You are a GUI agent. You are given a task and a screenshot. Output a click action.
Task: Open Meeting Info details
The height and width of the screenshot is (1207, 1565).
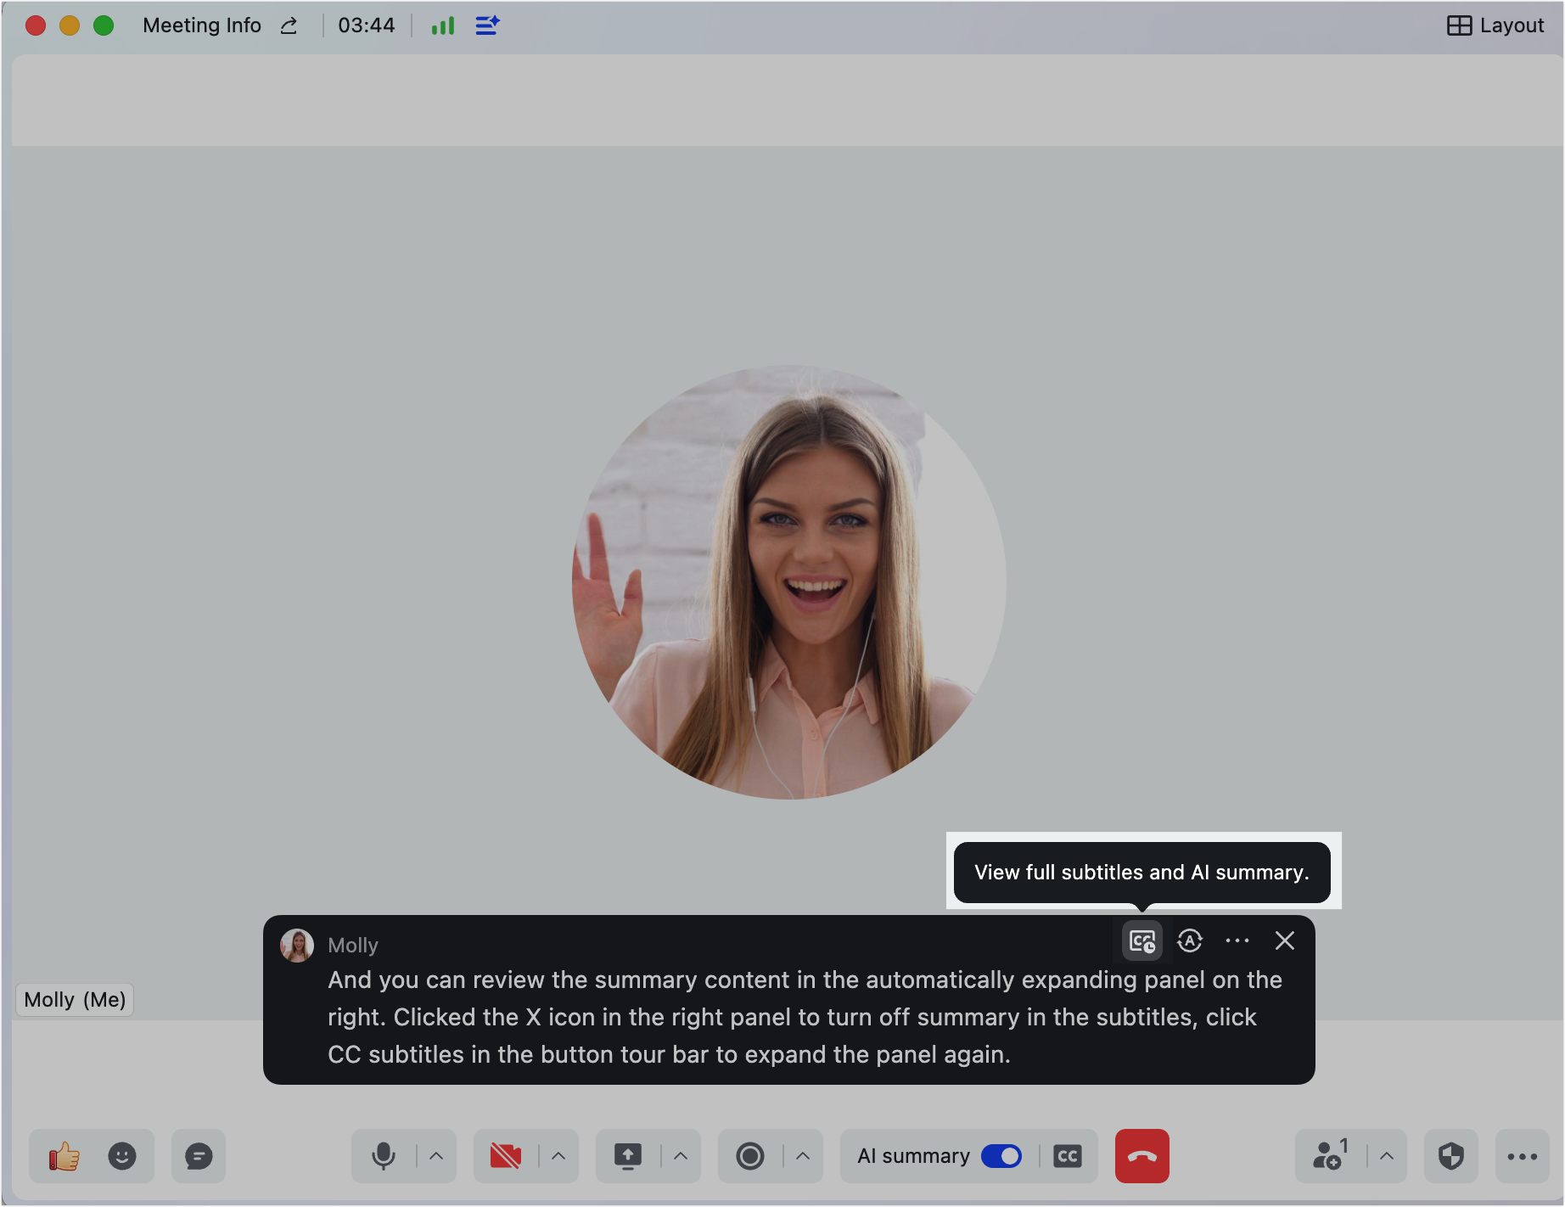[202, 25]
